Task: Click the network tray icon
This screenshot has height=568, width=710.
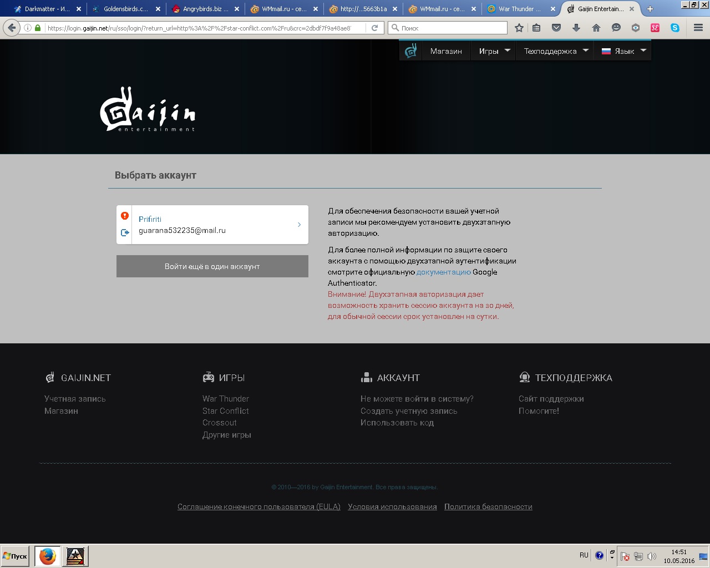Action: (x=638, y=556)
